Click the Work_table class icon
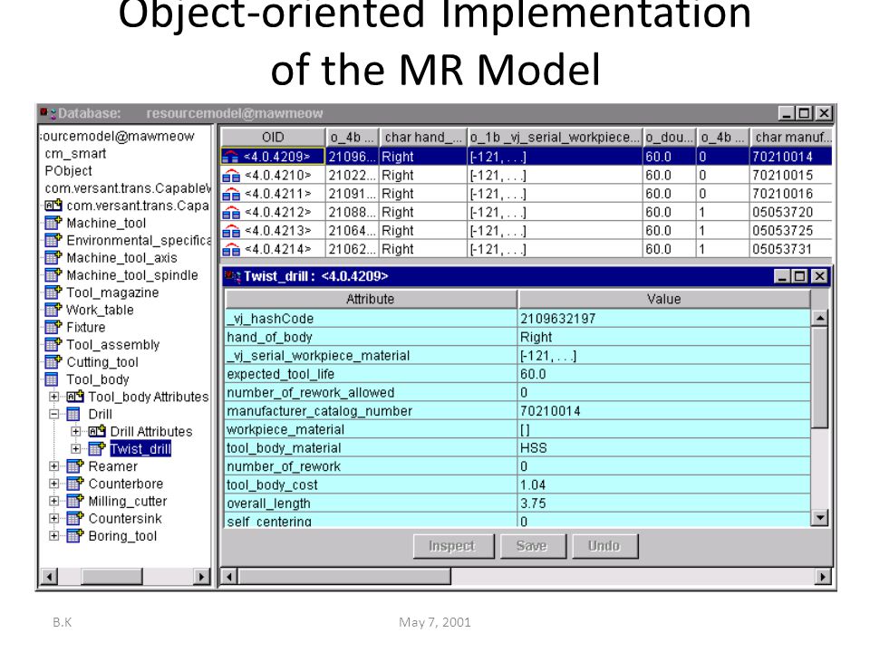 [53, 310]
